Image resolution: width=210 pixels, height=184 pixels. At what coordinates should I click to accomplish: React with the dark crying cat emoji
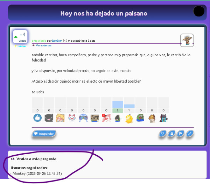click(163, 118)
